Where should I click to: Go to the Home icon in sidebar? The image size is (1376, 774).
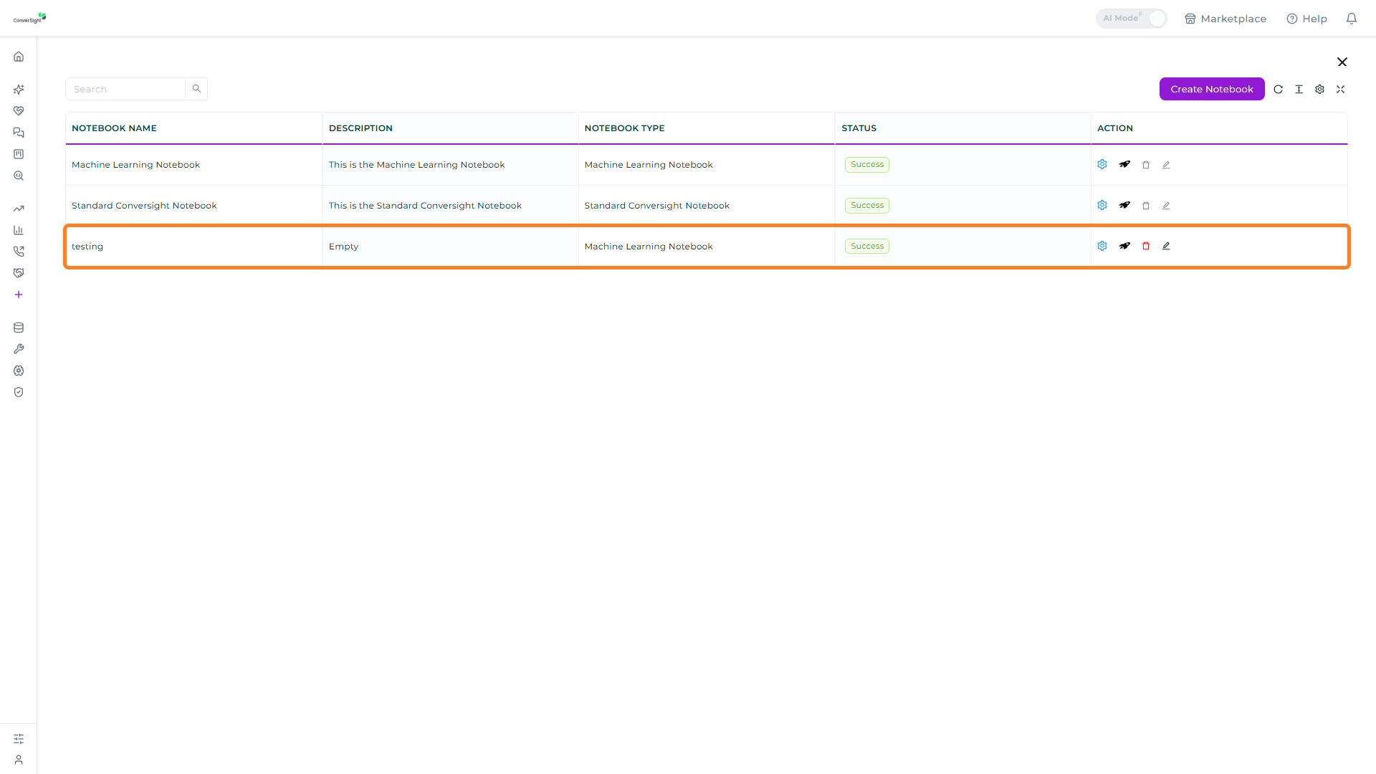click(19, 57)
